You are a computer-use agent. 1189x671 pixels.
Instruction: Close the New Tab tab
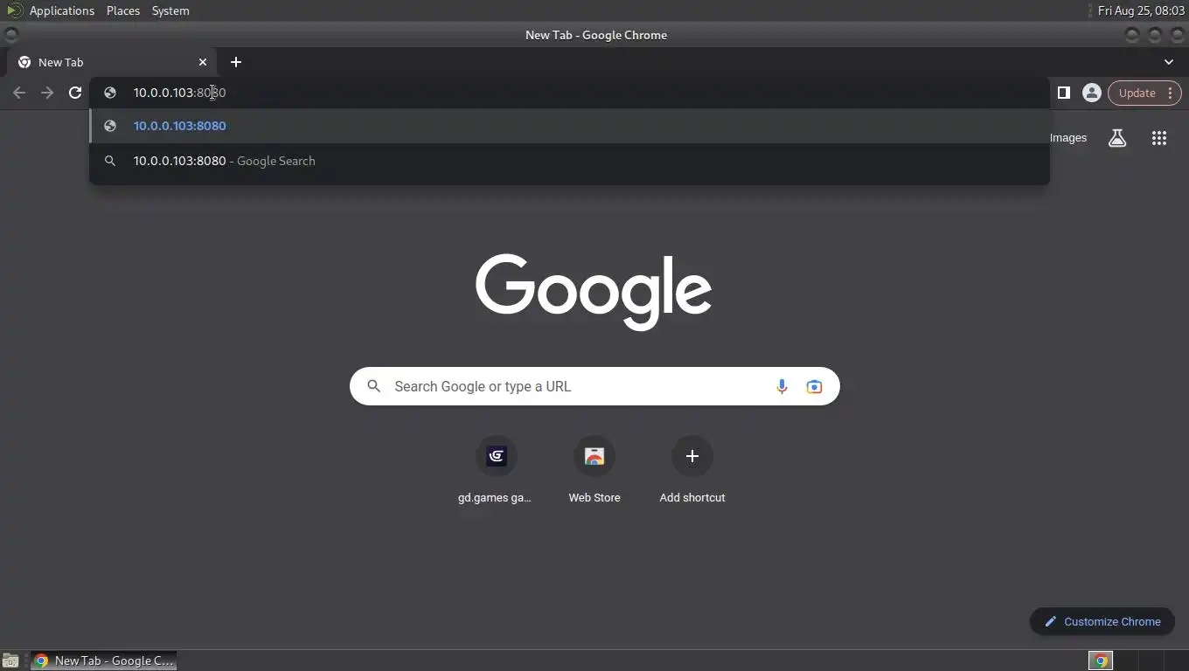coord(203,62)
